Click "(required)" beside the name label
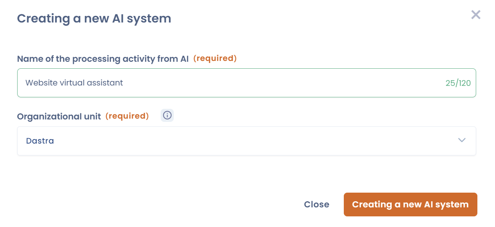The image size is (495, 227). [215, 58]
